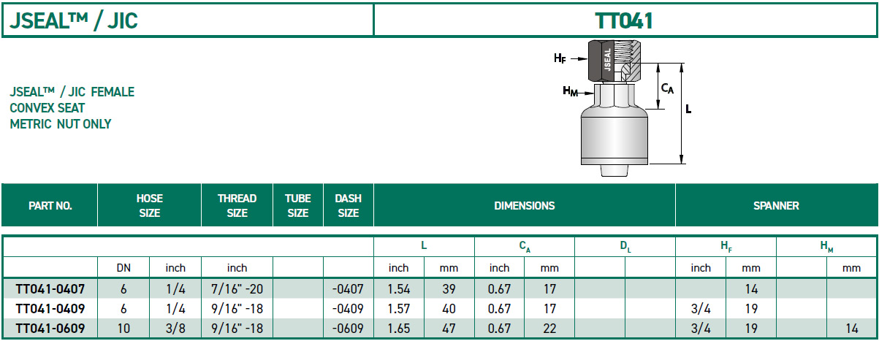The height and width of the screenshot is (341, 879).
Task: Click L inch value 1.65
Action: [x=399, y=329]
